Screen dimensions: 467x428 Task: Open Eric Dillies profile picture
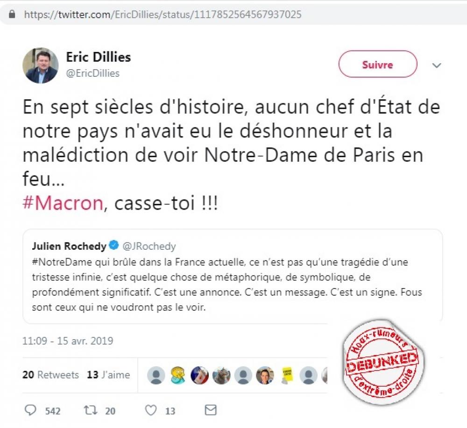pos(41,65)
